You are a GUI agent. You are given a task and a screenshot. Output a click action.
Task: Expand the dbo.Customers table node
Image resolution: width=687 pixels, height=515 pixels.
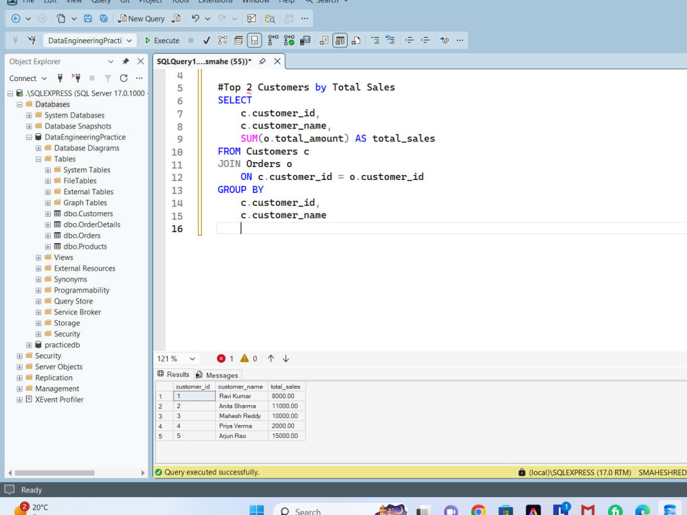point(48,214)
